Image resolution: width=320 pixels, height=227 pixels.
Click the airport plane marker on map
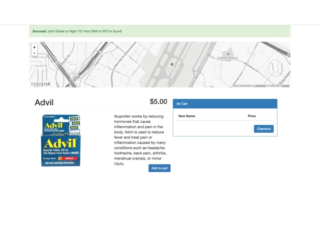click(x=172, y=64)
